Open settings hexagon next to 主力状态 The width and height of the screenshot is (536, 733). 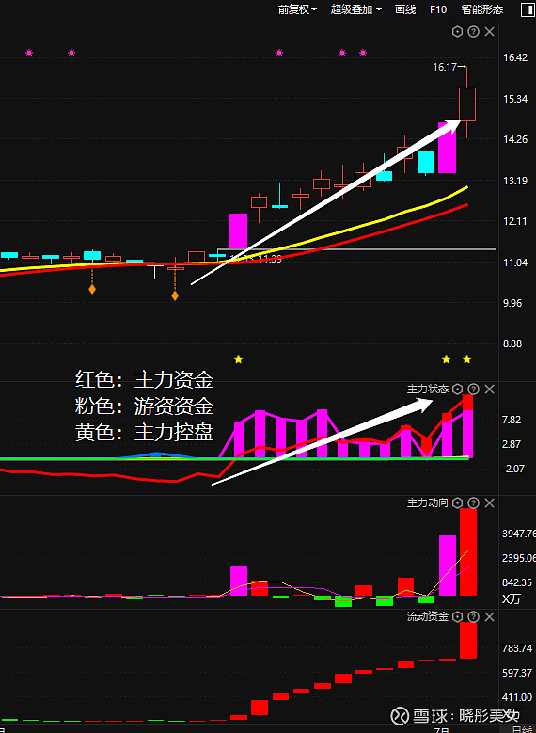[x=458, y=389]
